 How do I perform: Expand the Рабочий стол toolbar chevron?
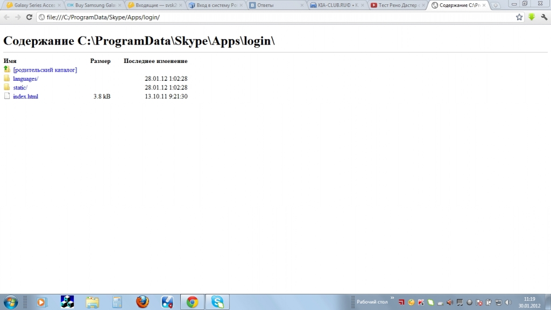pos(392,298)
